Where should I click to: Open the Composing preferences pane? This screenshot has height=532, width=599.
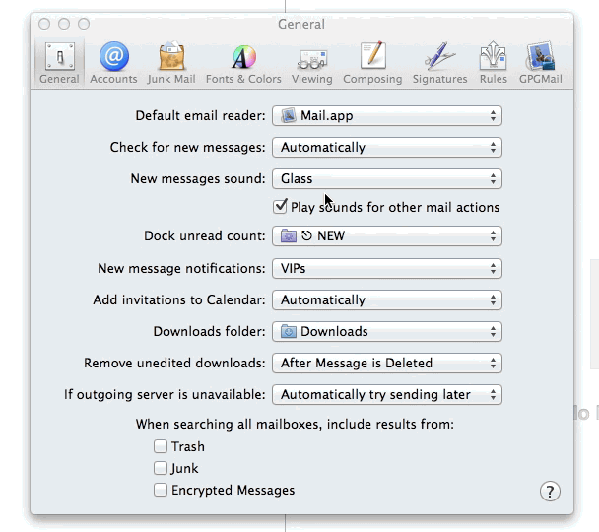372,63
